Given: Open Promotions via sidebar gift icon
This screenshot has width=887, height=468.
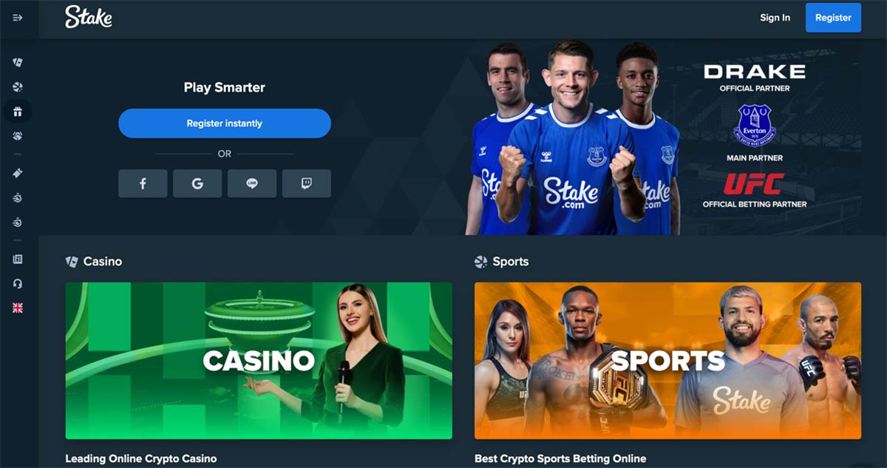Looking at the screenshot, I should click(18, 112).
